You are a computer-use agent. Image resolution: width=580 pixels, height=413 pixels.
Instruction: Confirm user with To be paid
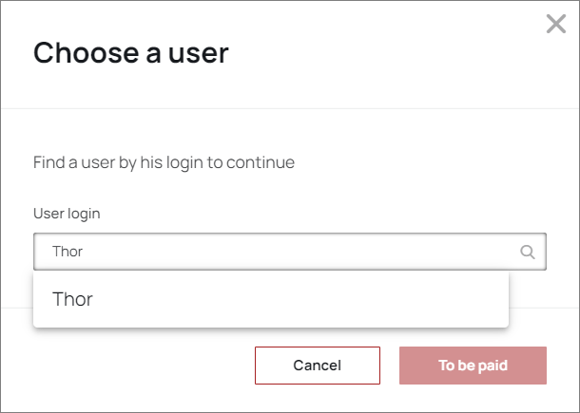point(473,366)
